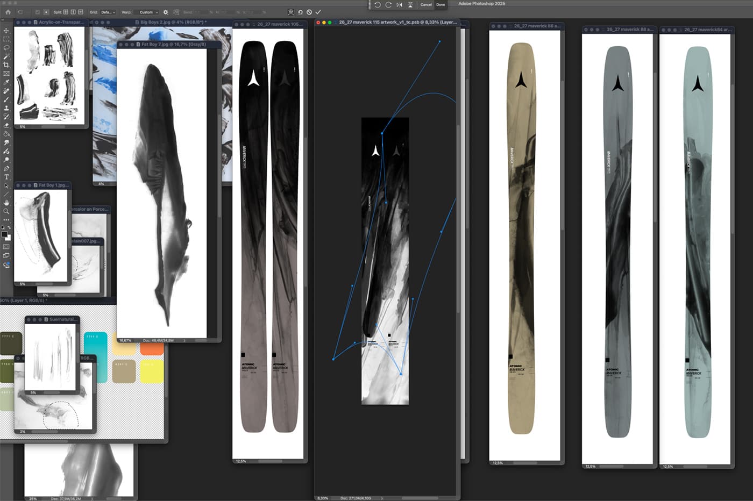This screenshot has height=501, width=753.
Task: Click the ski artwork being warped
Action: point(385,261)
